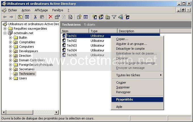
Task: Click the red Delete X icon
Action: tap(51, 17)
